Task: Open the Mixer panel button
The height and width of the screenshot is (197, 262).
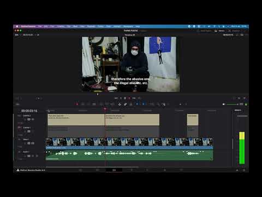Action: (x=219, y=31)
